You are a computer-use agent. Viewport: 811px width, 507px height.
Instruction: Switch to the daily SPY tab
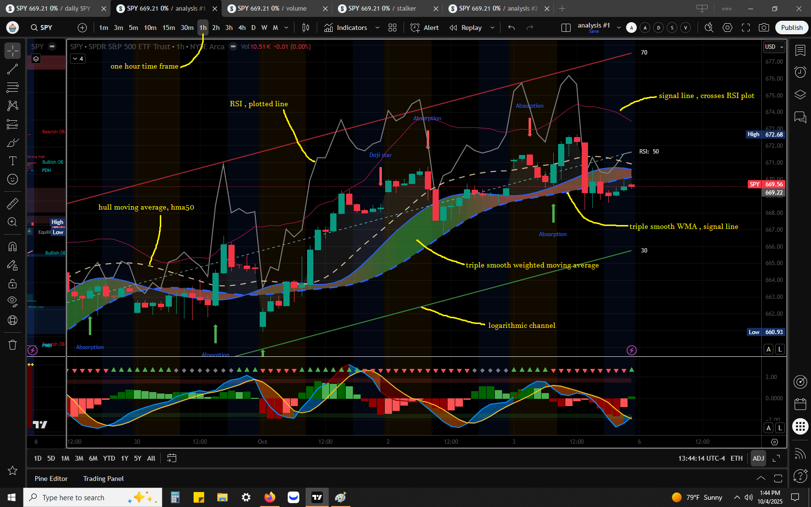tap(55, 8)
